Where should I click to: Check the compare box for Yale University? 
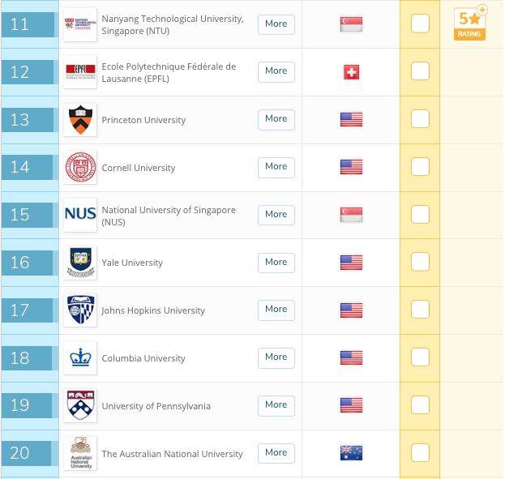pyautogui.click(x=420, y=262)
